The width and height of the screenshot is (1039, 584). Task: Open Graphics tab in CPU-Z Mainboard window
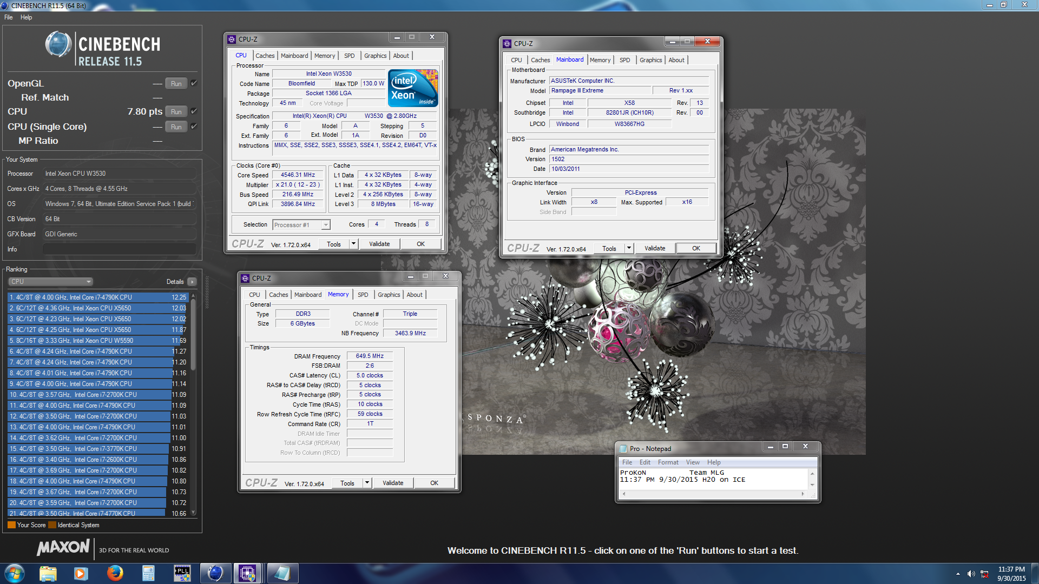click(x=650, y=60)
